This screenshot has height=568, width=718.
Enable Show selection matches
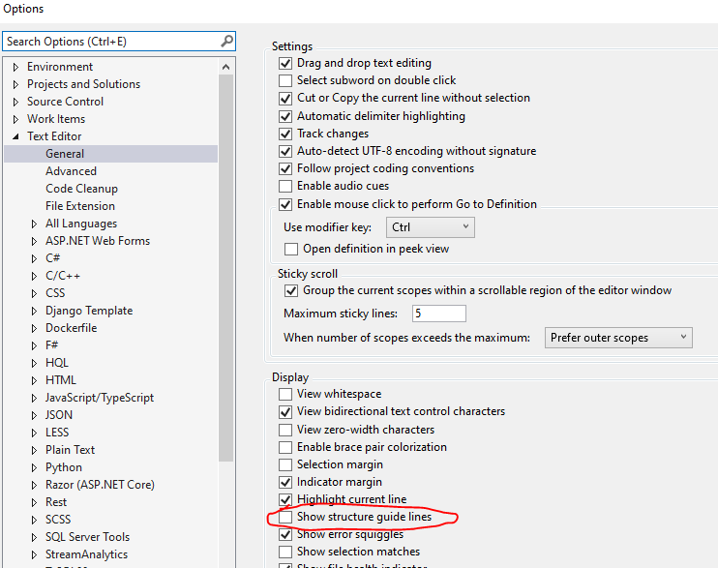[285, 552]
